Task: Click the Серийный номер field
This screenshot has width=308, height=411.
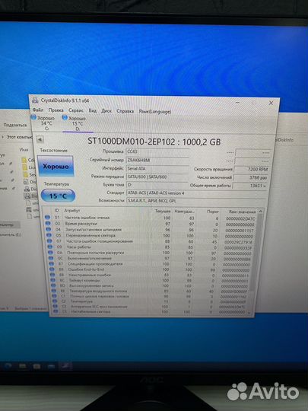Action: coord(157,160)
